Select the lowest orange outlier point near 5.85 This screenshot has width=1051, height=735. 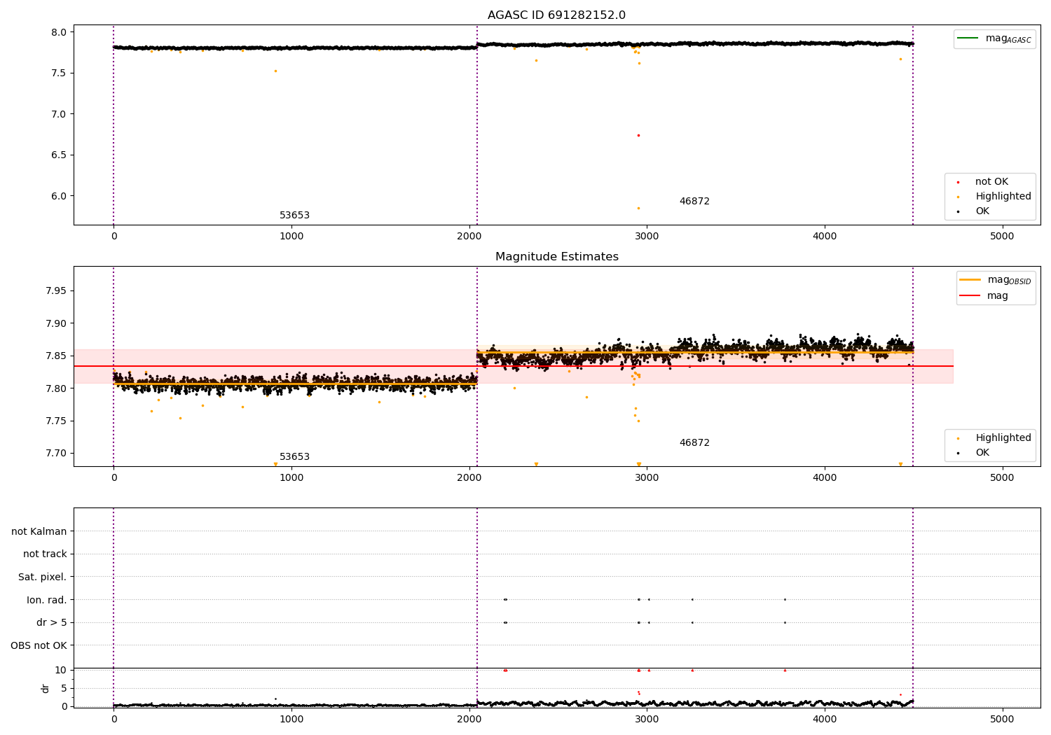coord(638,208)
